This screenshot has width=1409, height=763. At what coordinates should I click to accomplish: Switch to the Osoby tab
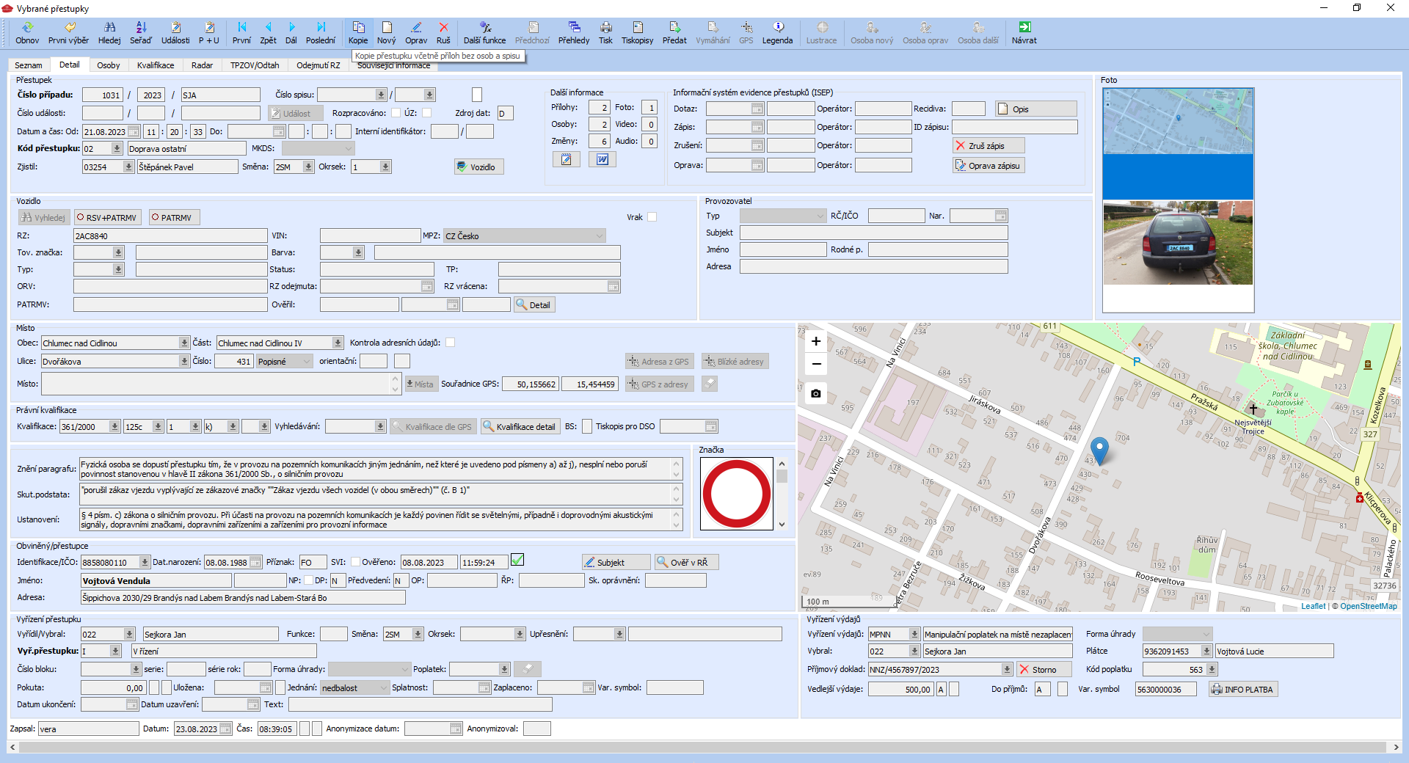[109, 65]
